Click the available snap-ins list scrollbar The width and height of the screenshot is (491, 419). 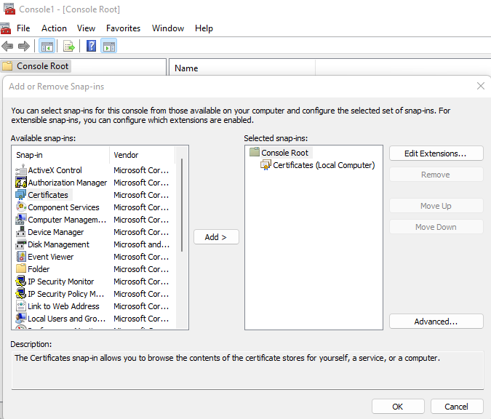coord(182,205)
